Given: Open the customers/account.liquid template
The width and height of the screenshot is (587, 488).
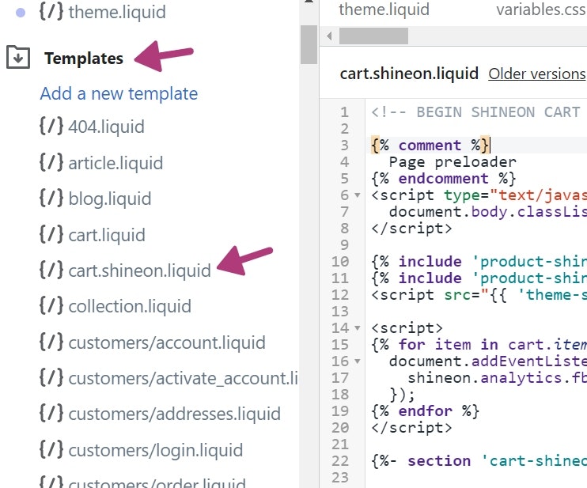Looking at the screenshot, I should (x=167, y=342).
